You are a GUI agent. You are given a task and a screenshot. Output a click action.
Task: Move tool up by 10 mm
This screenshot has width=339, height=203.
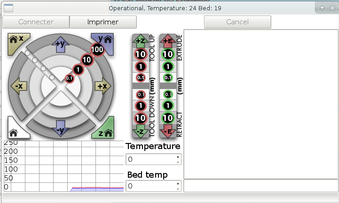[x=141, y=54]
